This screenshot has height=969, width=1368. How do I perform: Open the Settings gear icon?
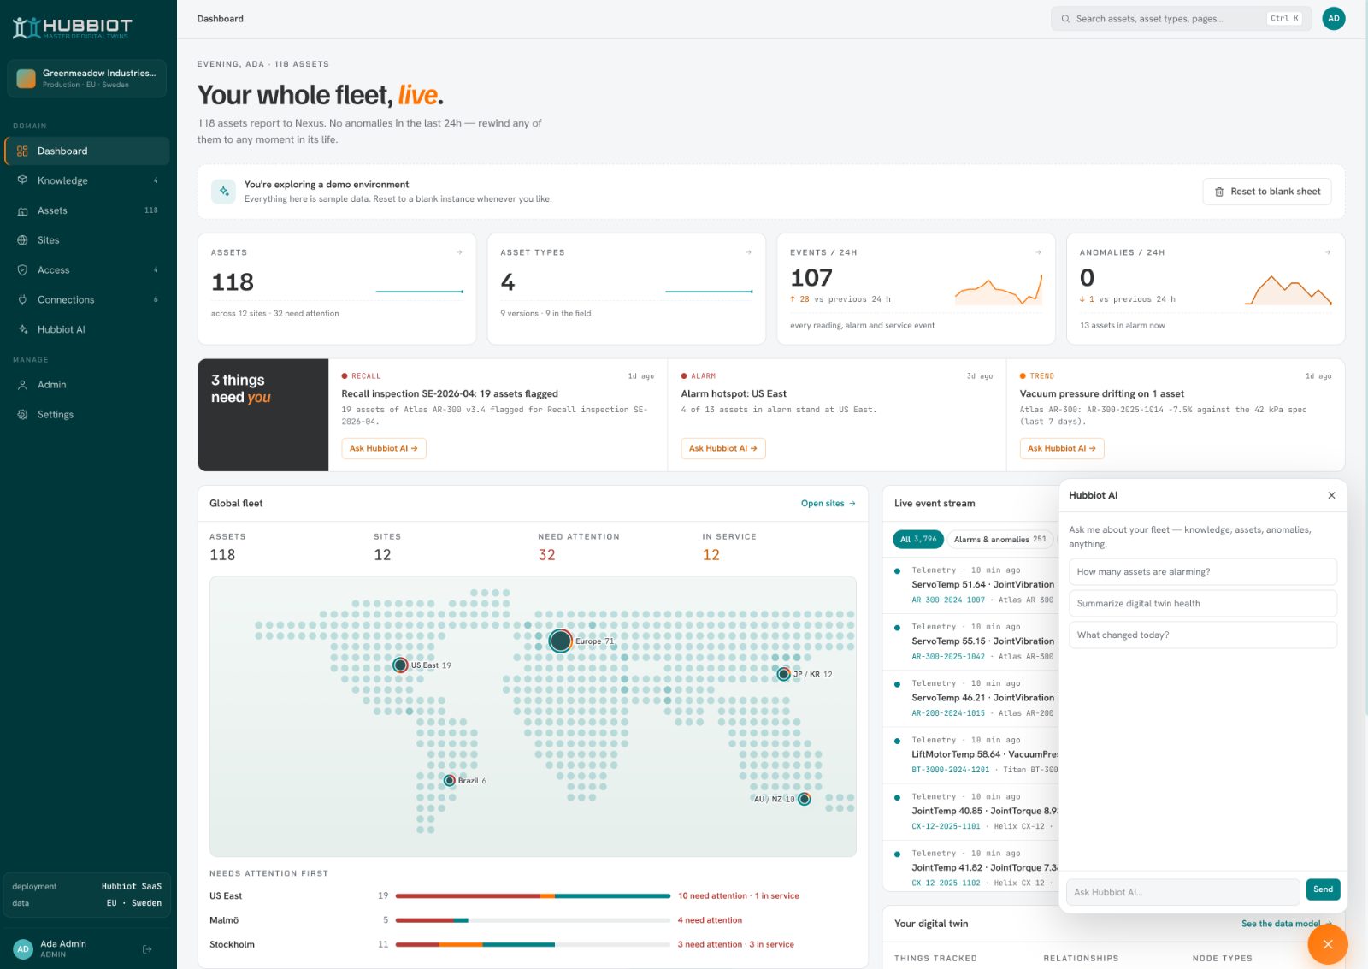tap(22, 415)
